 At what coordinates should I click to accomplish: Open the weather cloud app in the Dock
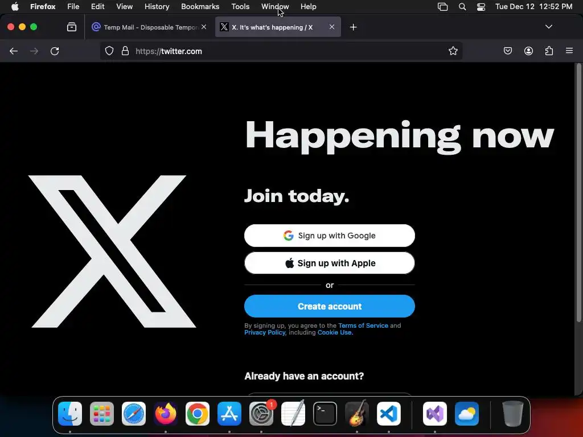click(467, 414)
